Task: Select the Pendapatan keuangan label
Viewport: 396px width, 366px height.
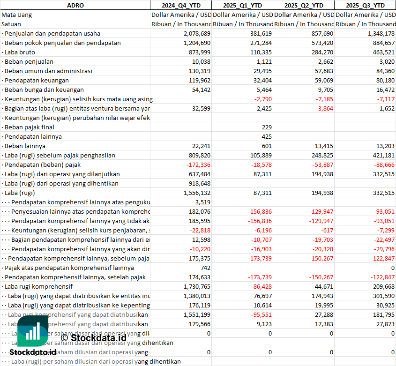Action: click(x=37, y=80)
